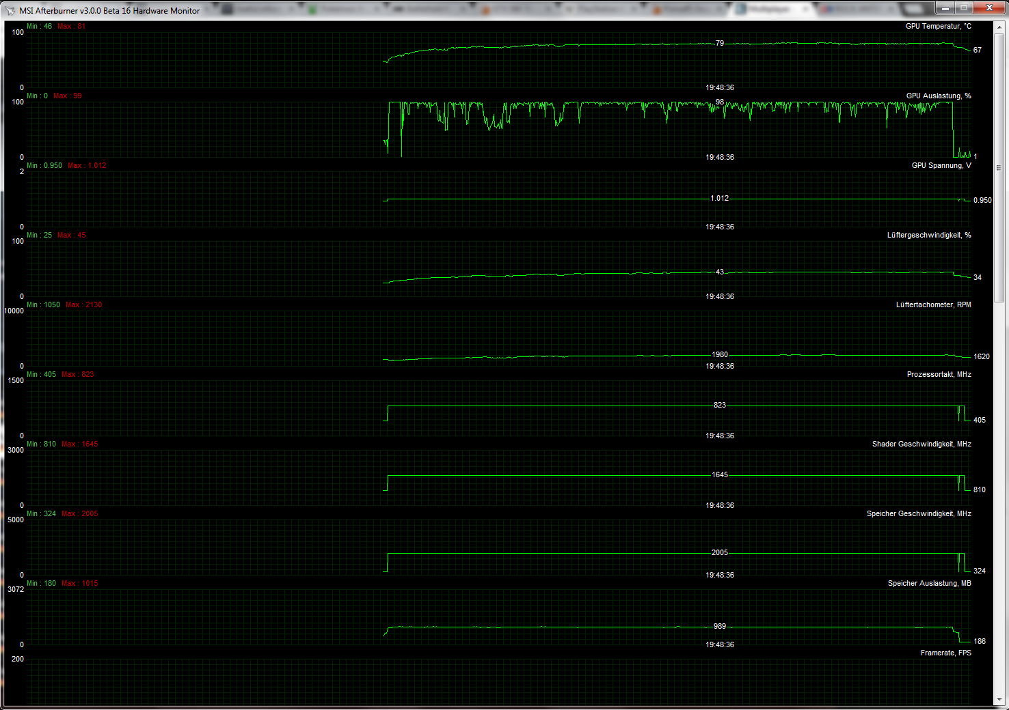Minimize the Hardware Monitor window
This screenshot has width=1009, height=710.
(946, 8)
